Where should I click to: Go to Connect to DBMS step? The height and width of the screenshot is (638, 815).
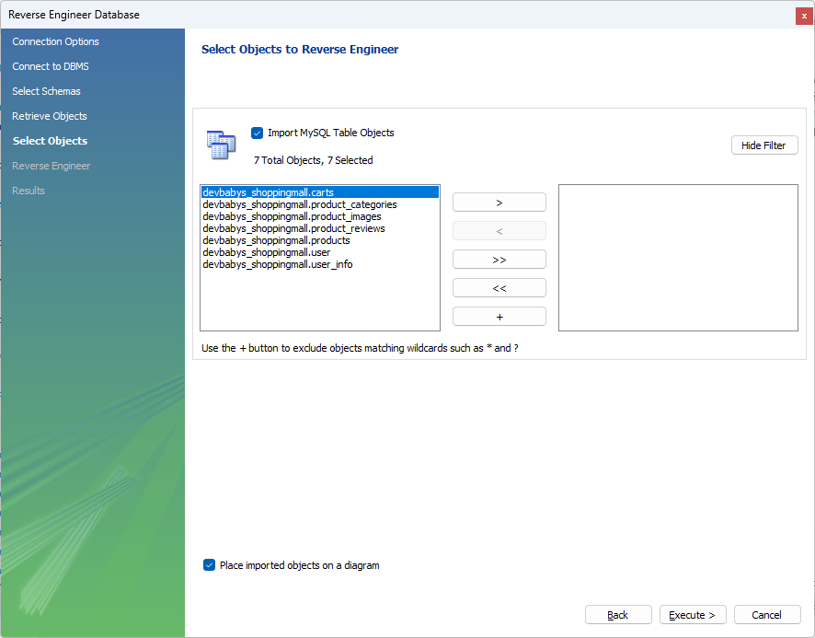51,66
